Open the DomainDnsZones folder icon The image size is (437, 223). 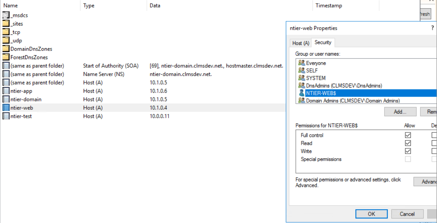click(x=6, y=49)
